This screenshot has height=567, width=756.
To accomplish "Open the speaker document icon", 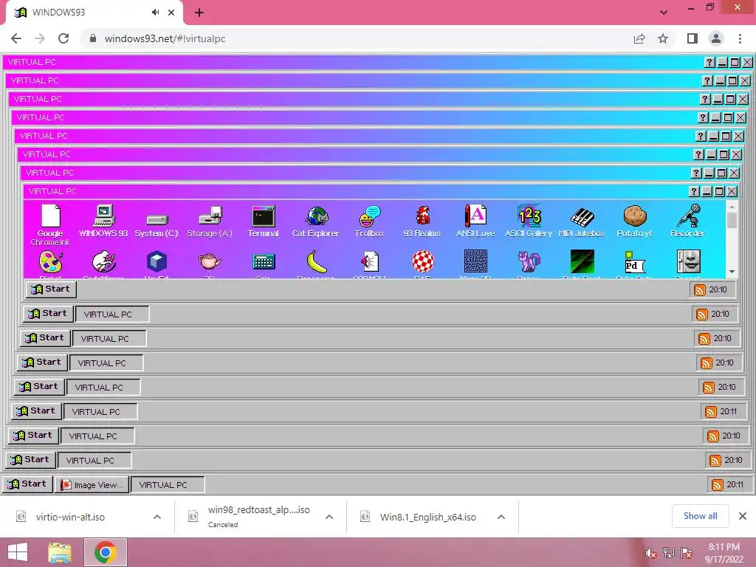I will click(x=370, y=262).
